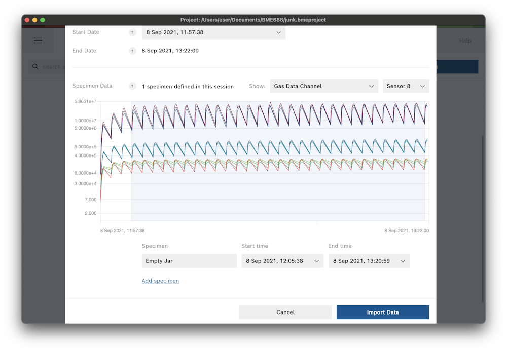Click the Import Data button

383,312
